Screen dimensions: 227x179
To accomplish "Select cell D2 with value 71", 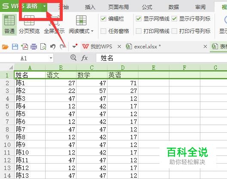I will tap(123, 83).
